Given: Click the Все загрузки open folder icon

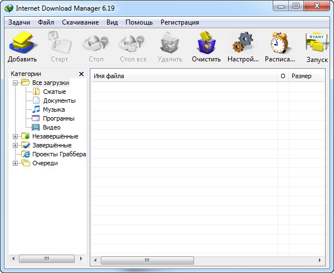Looking at the screenshot, I should pos(26,82).
